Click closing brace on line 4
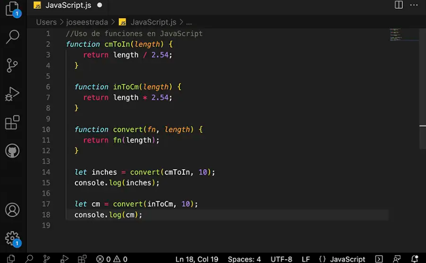Viewport: 426px width, 263px height. (76, 66)
